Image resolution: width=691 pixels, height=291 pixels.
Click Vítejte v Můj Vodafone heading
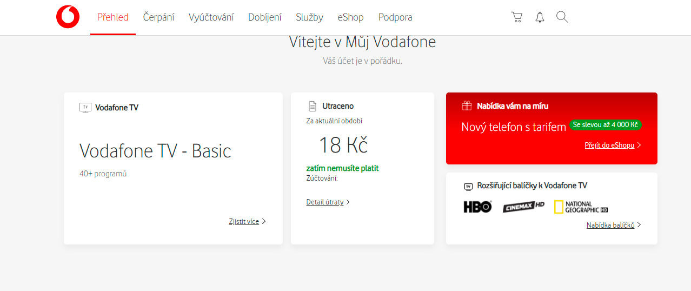(x=362, y=42)
